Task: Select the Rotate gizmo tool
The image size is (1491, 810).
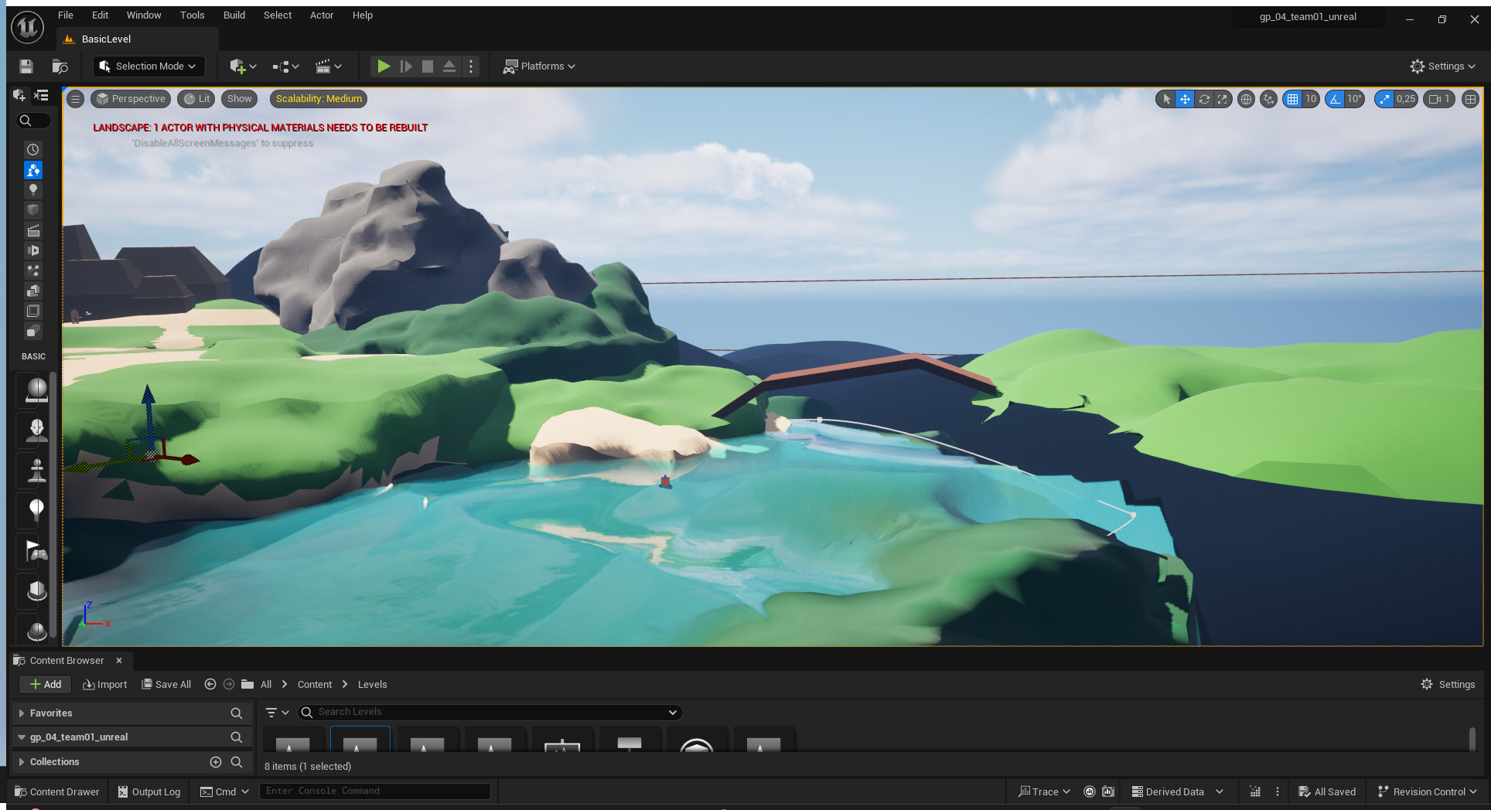Action: coord(1204,99)
